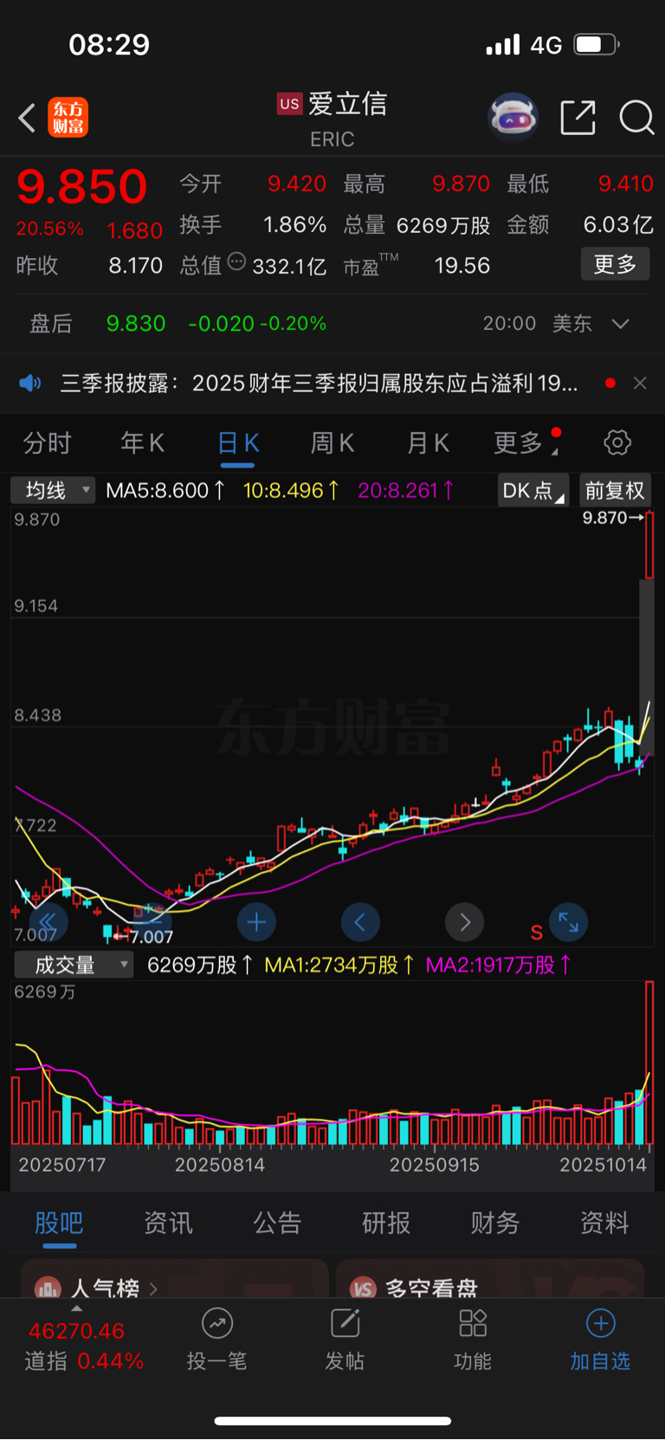
Task: Tap the 盘后 9.830 price
Action: [x=135, y=324]
